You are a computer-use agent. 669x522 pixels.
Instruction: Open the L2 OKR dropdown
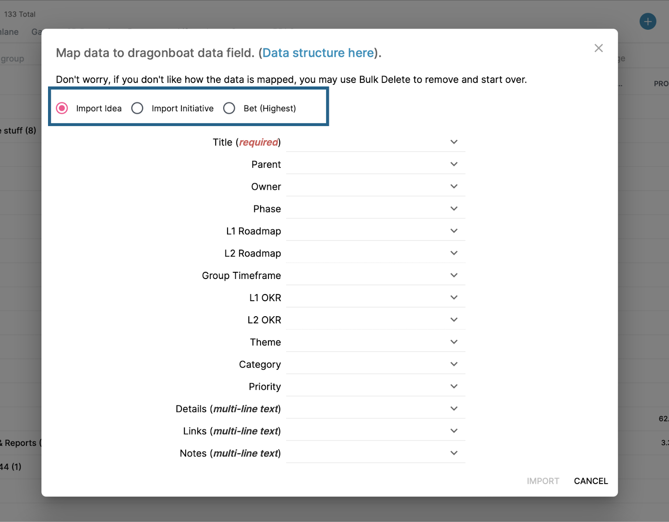375,320
